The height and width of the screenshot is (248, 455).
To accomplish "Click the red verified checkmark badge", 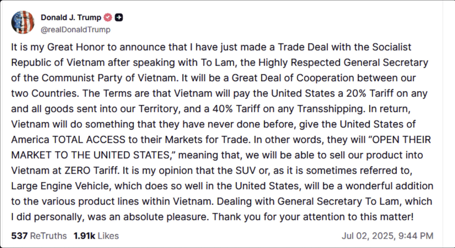I will 108,17.
